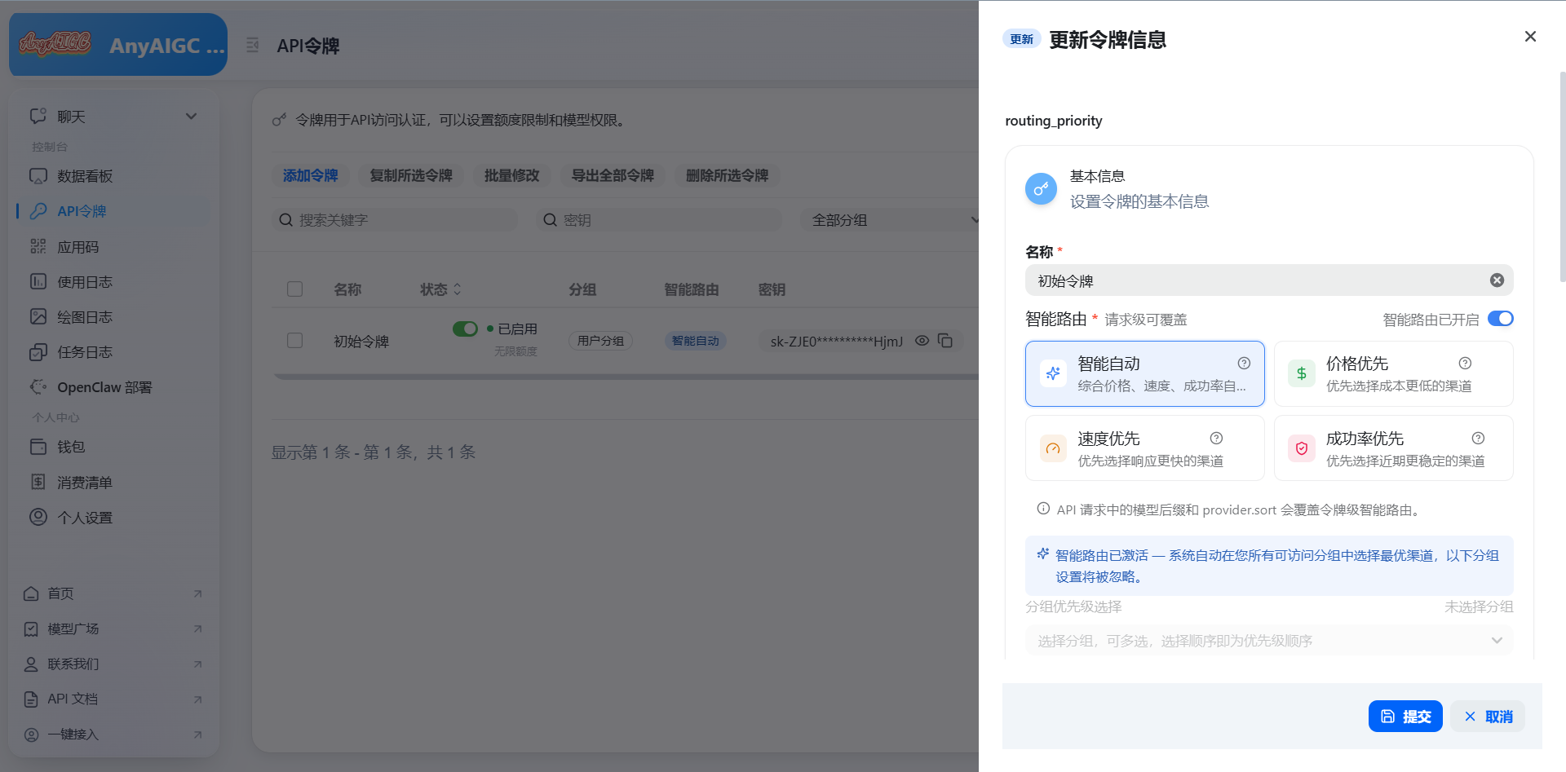This screenshot has width=1566, height=772.
Task: Open the 钱包 menu item
Action: click(113, 447)
